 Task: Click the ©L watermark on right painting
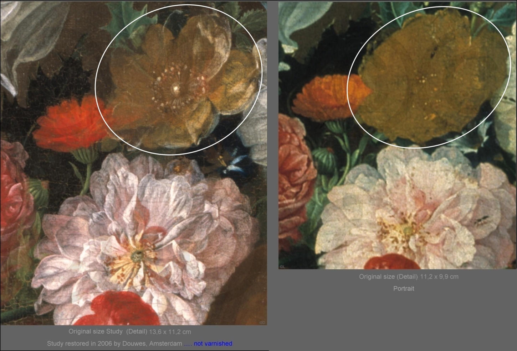tap(282, 266)
